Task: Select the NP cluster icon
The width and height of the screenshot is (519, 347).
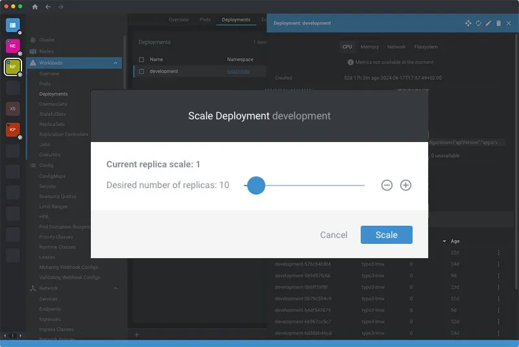Action: (12, 67)
